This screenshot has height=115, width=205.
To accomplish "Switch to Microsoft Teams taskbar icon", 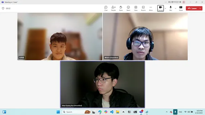I will [141, 112].
